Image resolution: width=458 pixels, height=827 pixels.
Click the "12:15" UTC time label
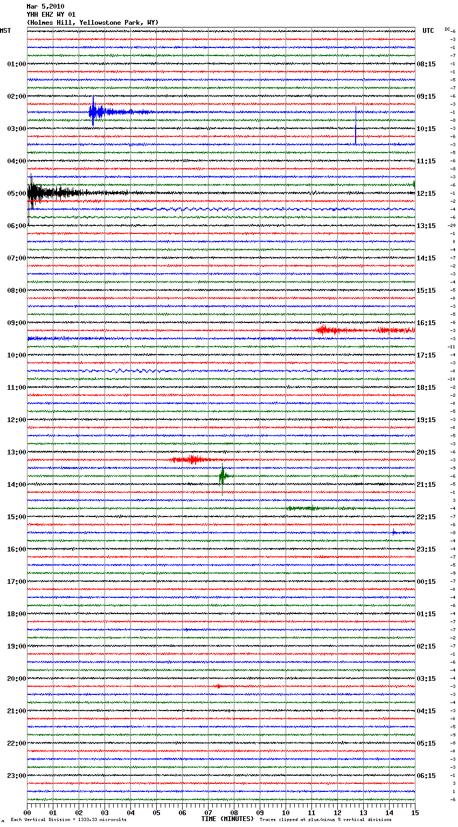coord(426,194)
